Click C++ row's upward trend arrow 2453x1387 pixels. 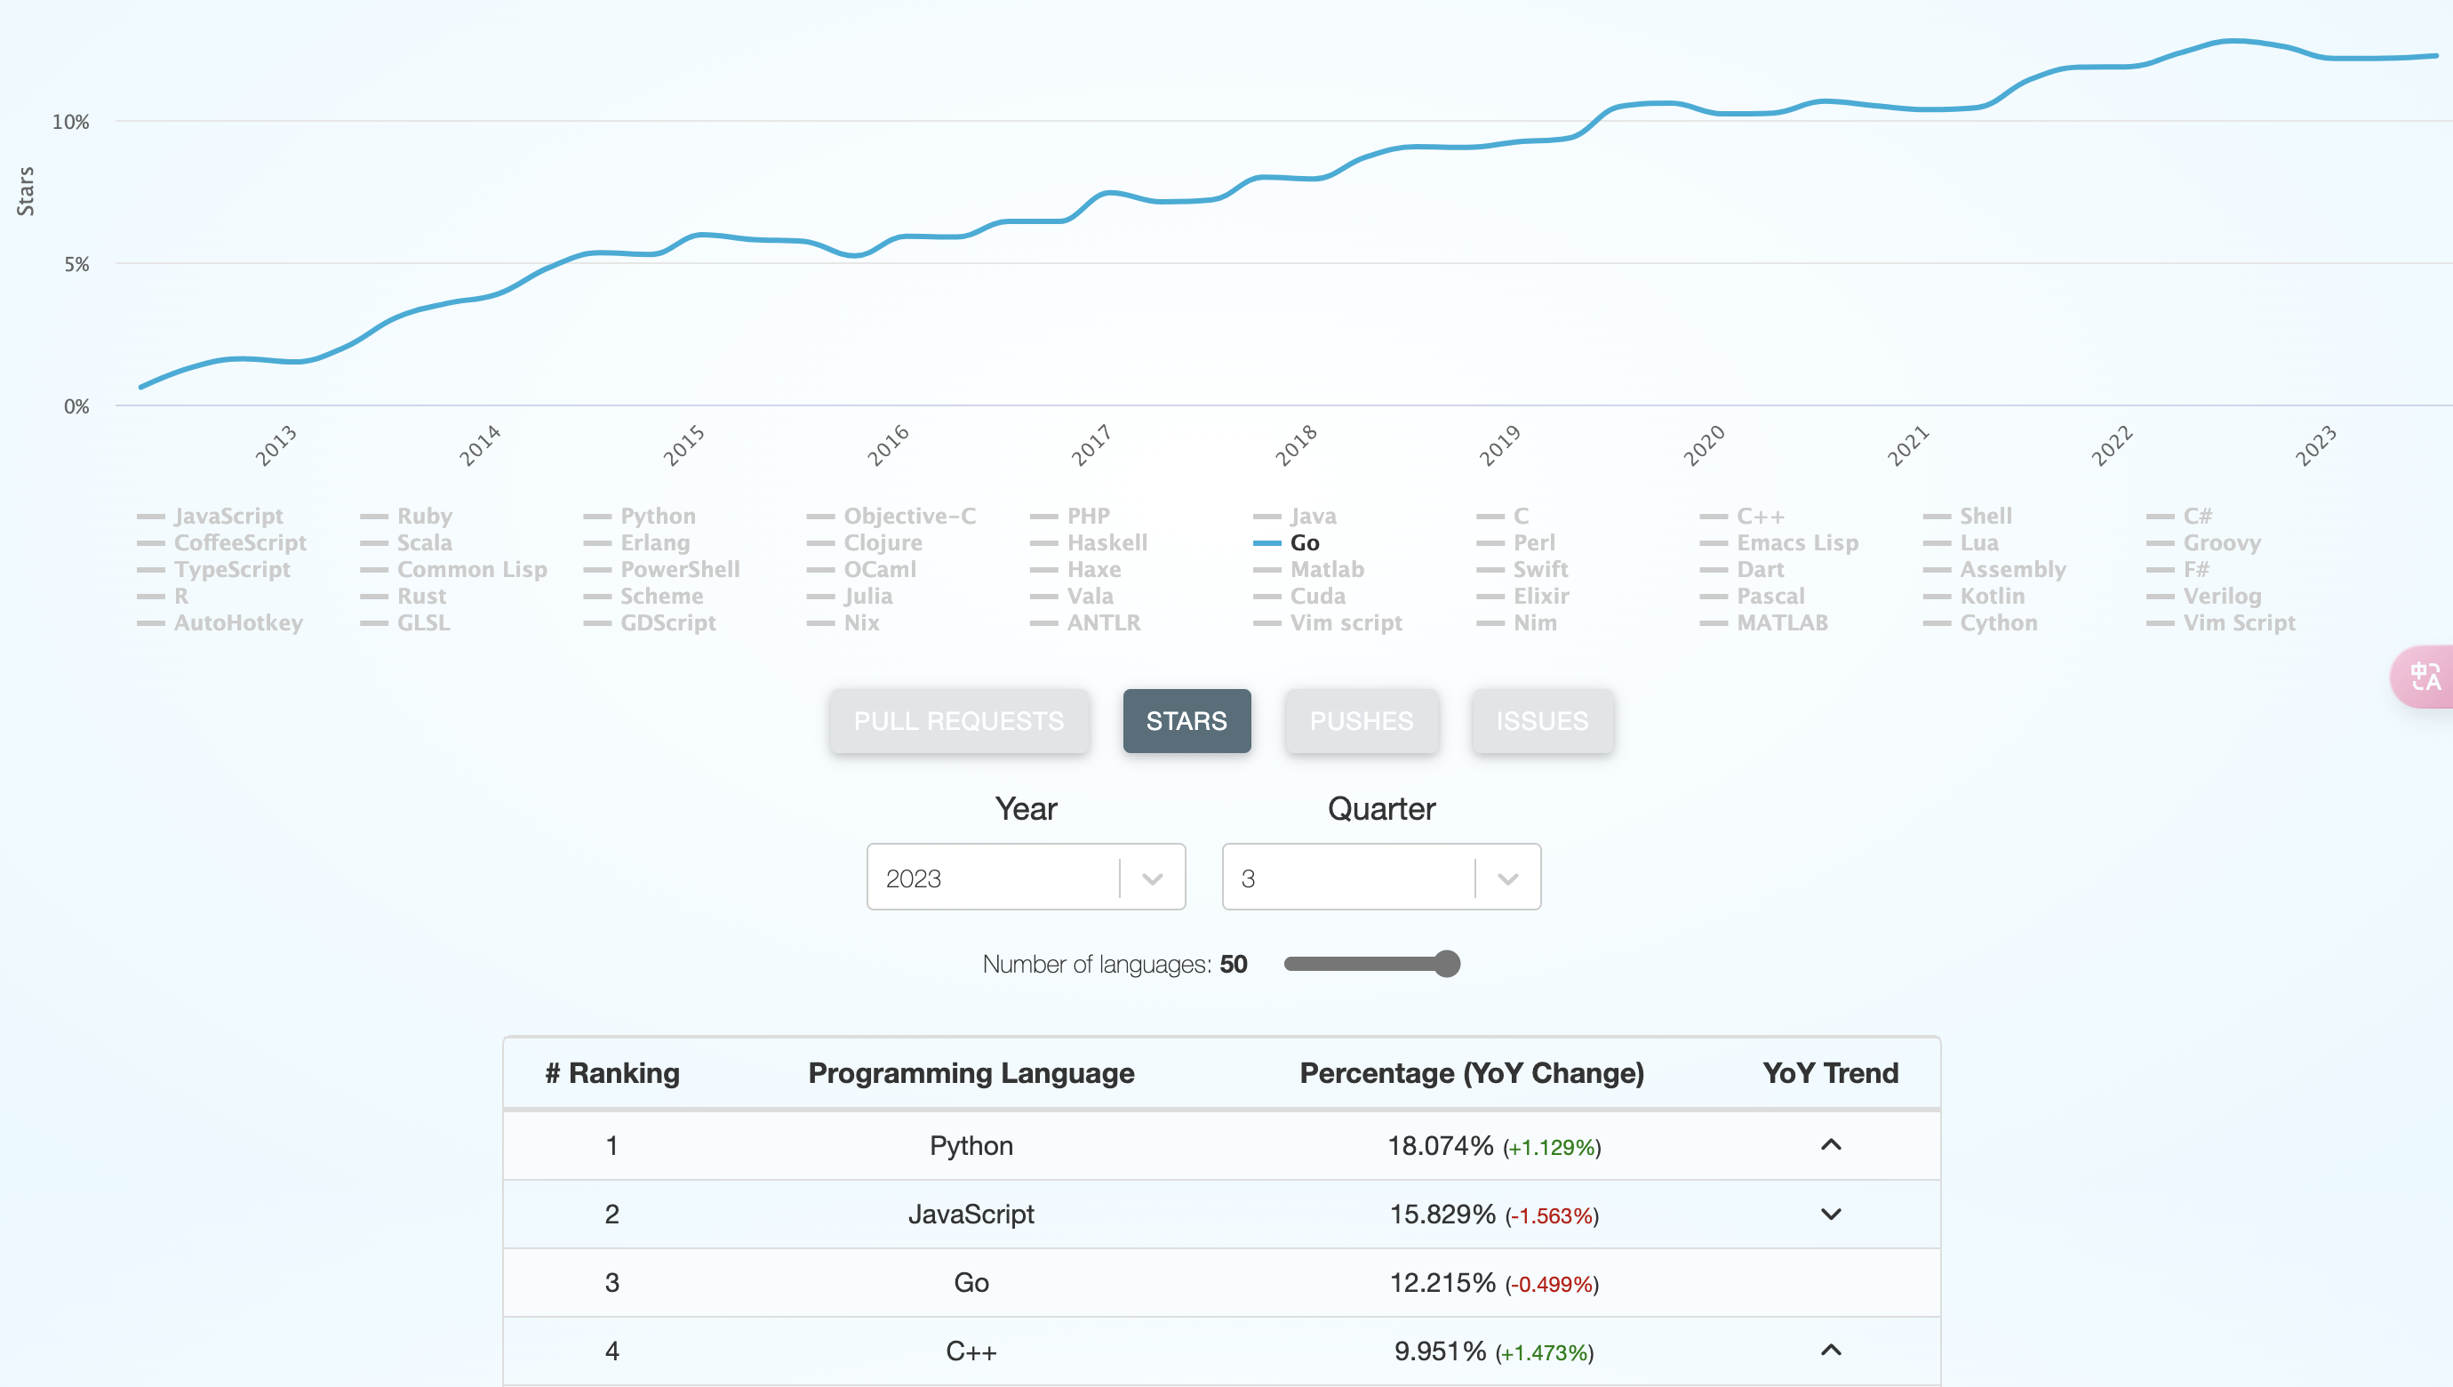pos(1830,1350)
